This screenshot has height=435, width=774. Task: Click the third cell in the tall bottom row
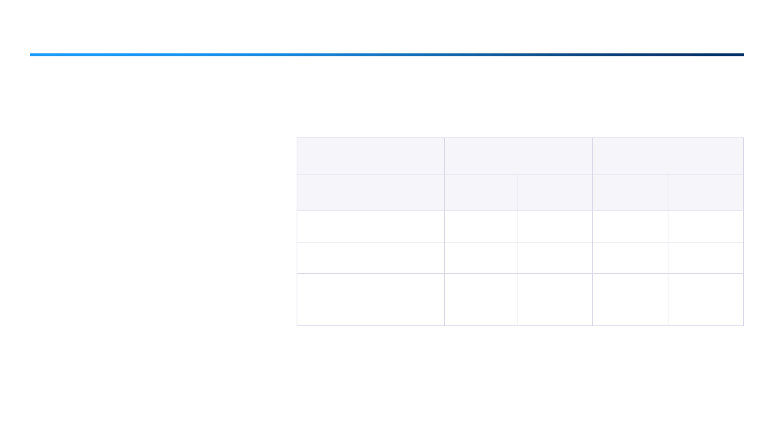tap(555, 299)
